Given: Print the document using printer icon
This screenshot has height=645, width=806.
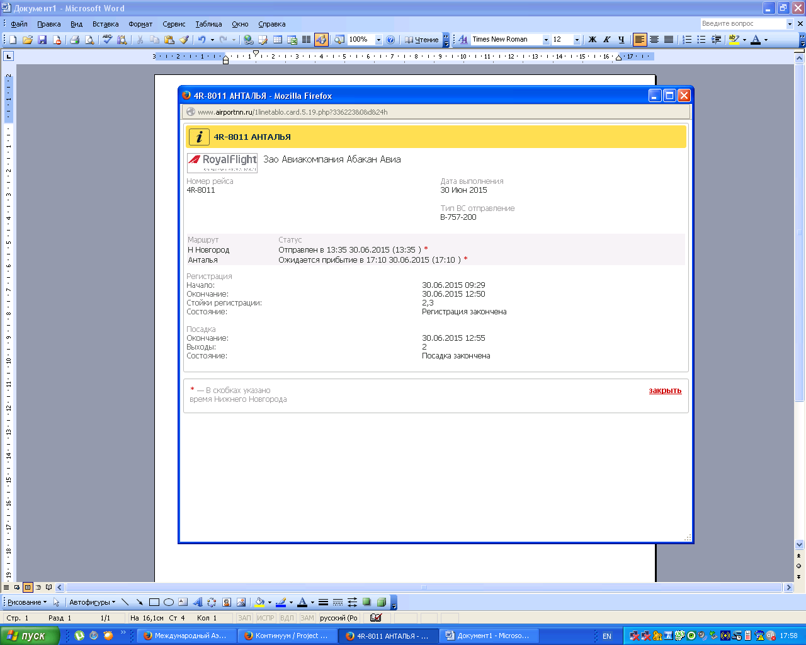Looking at the screenshot, I should point(74,40).
